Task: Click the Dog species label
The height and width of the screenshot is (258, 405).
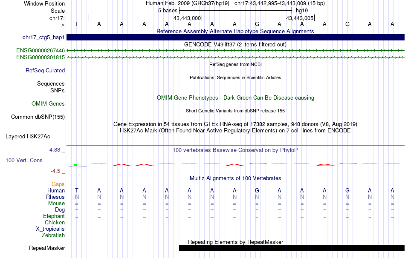Action: coord(60,210)
